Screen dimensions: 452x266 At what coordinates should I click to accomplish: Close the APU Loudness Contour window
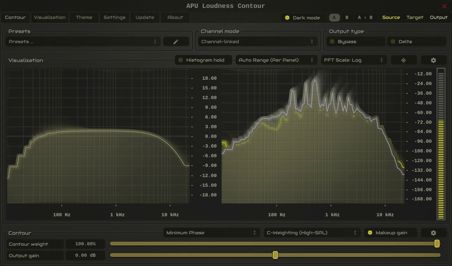(x=444, y=6)
